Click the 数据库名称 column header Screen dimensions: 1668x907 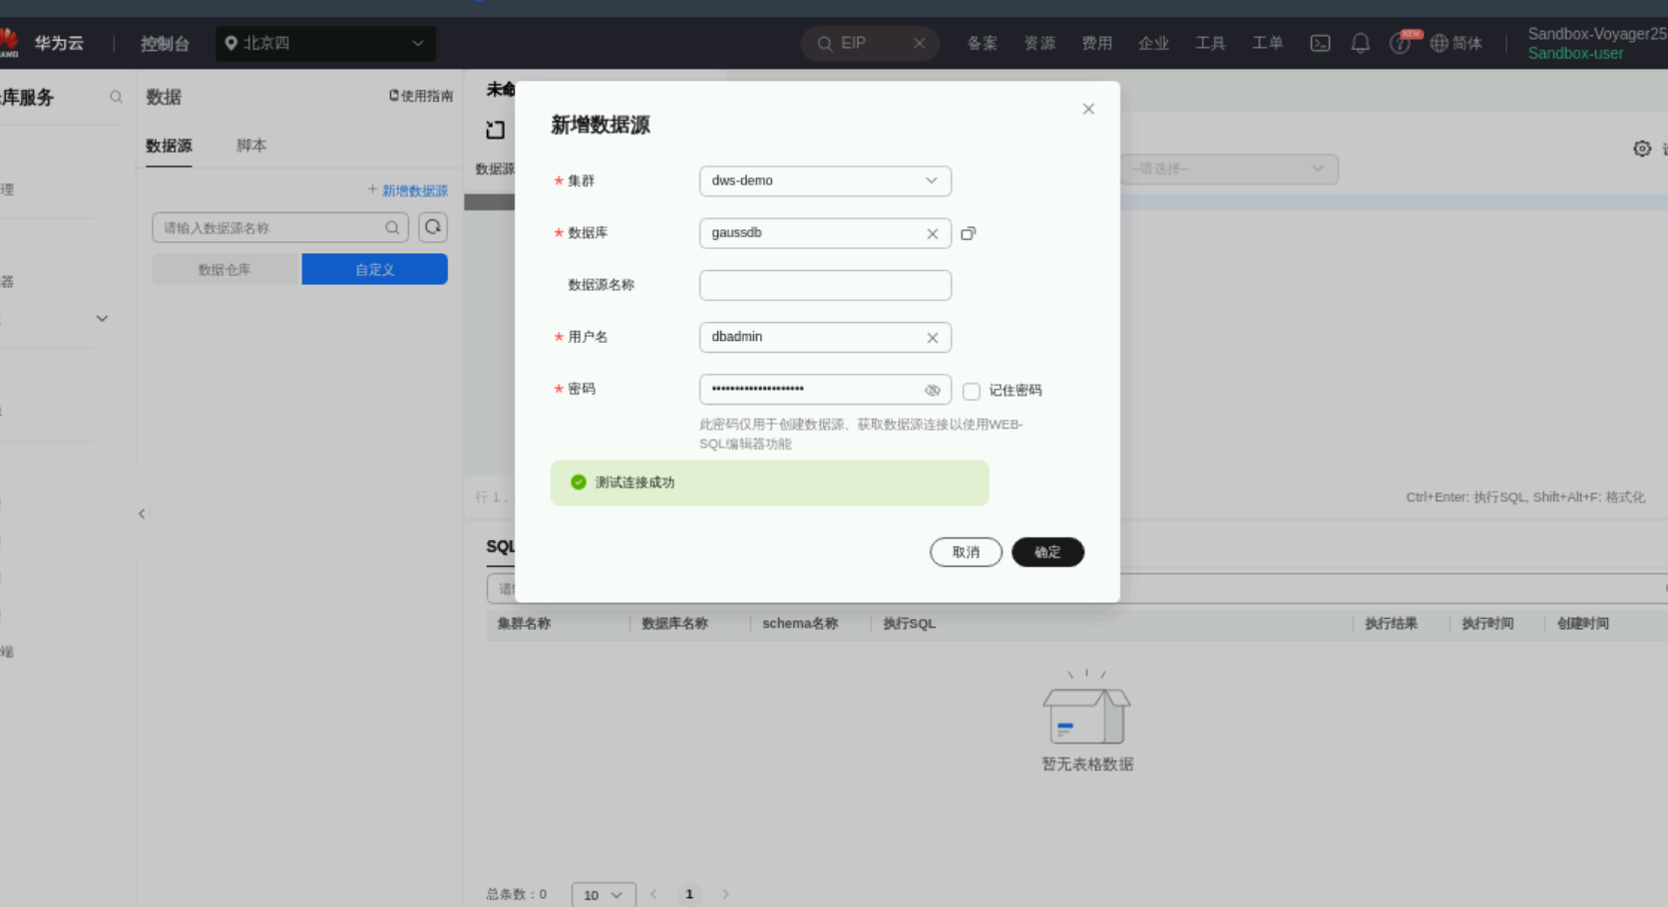[x=674, y=624]
